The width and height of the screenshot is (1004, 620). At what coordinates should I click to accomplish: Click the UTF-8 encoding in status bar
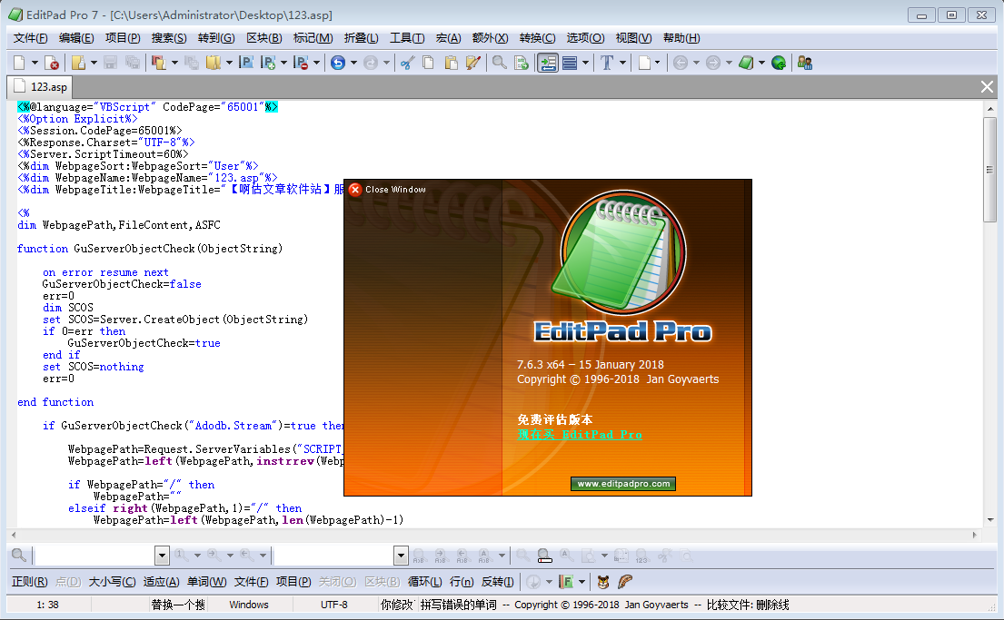click(x=334, y=605)
